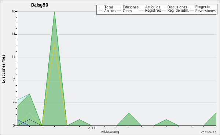The image size is (220, 135).
Task: Click the peak of the tallest green spike
Action: point(54,12)
